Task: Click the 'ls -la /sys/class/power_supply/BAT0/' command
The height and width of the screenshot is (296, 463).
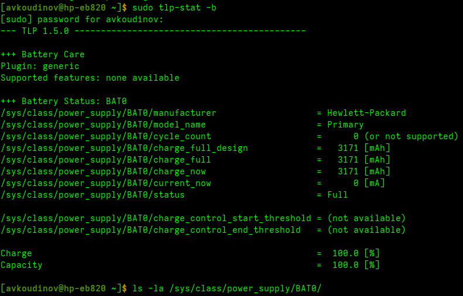Action: [x=227, y=288]
